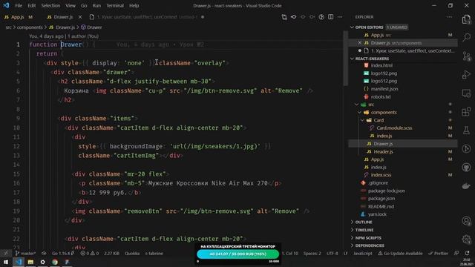This screenshot has height=267, width=475.
Task: Open manifest.json in the file tree
Action: click(384, 89)
